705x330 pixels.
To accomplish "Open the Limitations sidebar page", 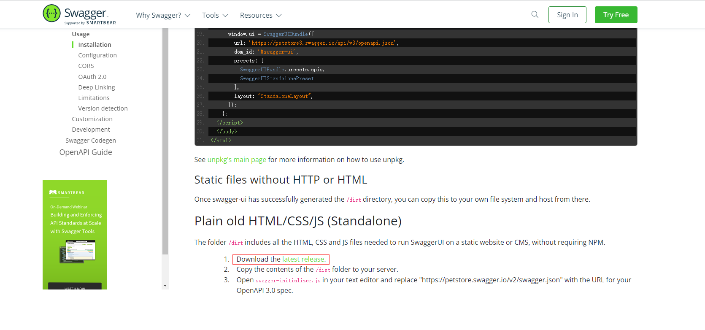I will [x=94, y=98].
